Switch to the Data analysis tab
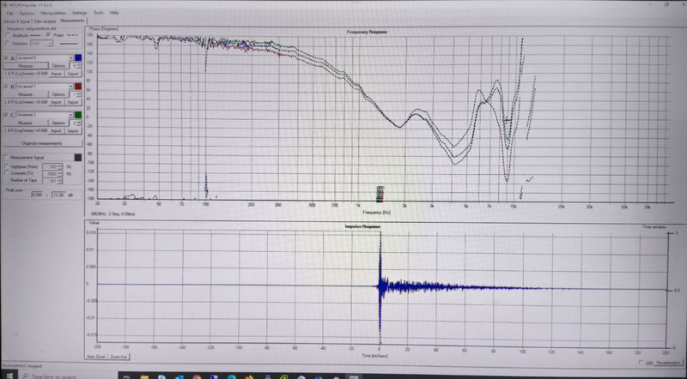 click(x=46, y=21)
